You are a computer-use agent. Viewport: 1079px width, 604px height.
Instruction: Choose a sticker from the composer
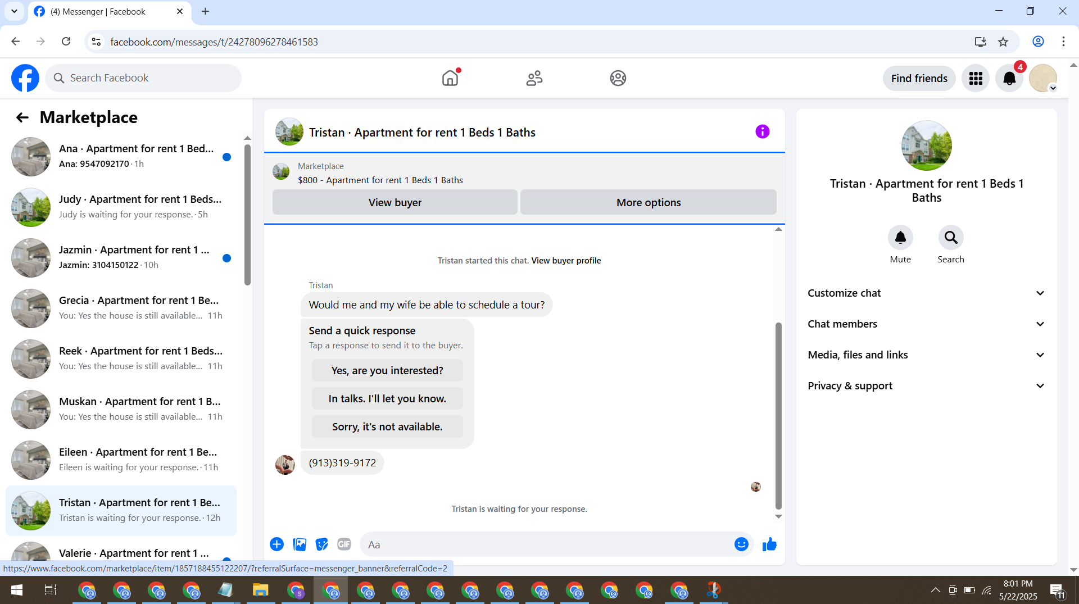tap(321, 544)
